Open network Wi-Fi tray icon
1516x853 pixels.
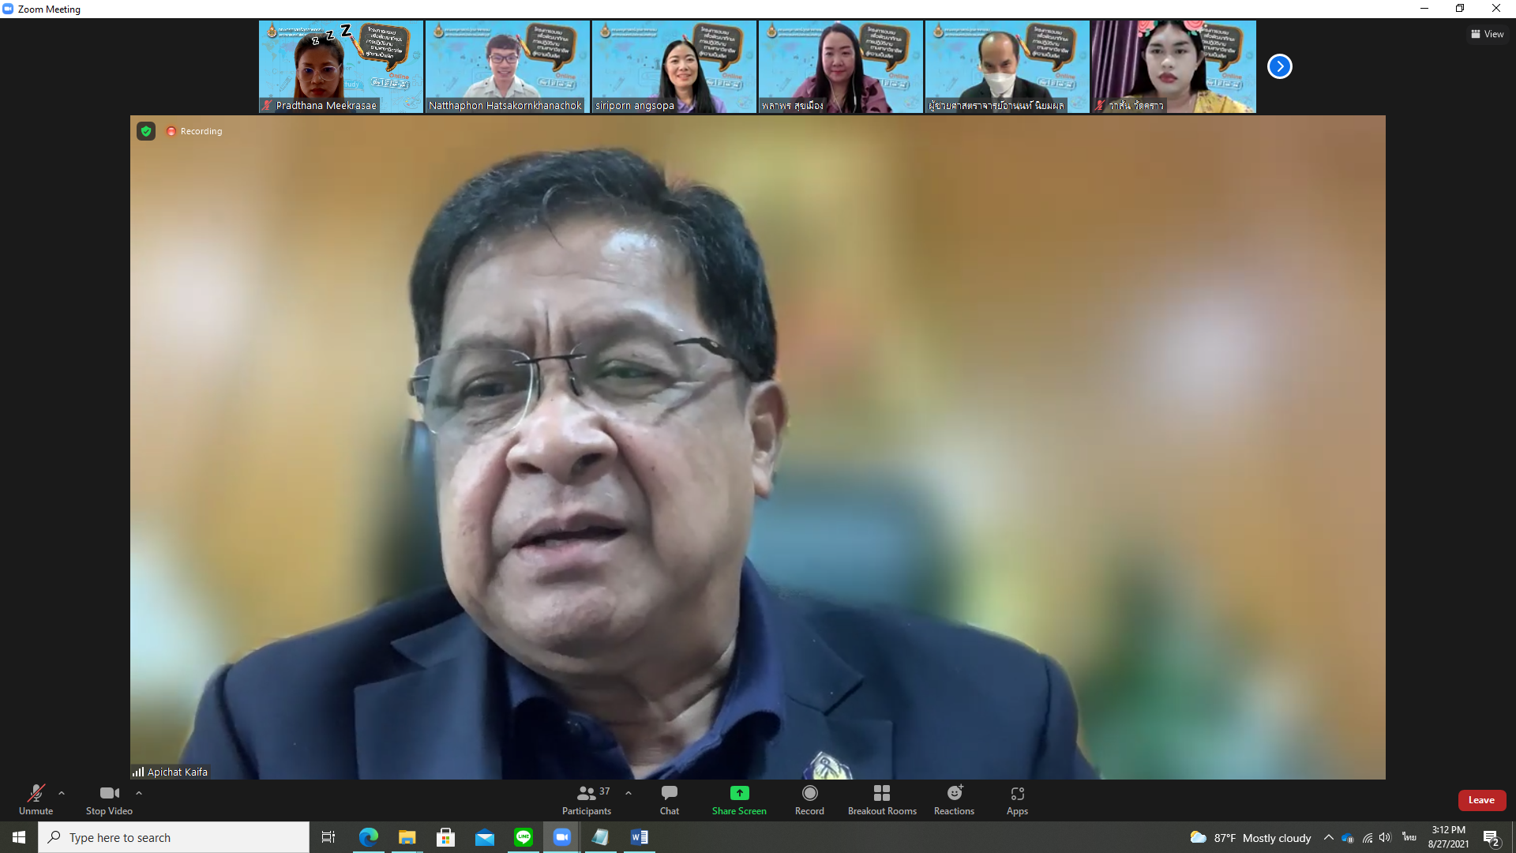pos(1368,837)
